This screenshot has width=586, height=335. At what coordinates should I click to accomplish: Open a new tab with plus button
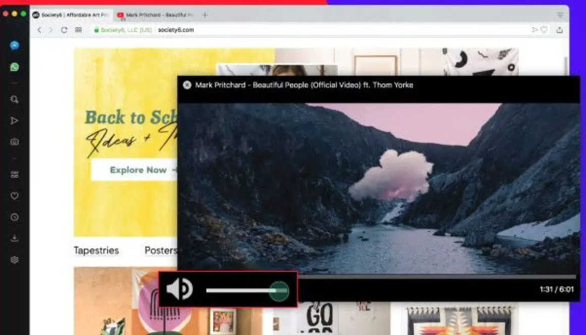205,15
